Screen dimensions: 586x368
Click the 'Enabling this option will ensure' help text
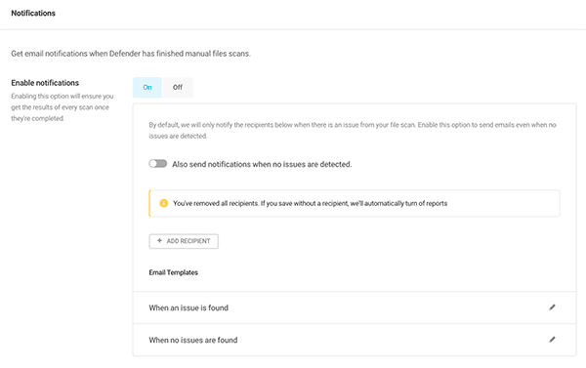pos(63,107)
